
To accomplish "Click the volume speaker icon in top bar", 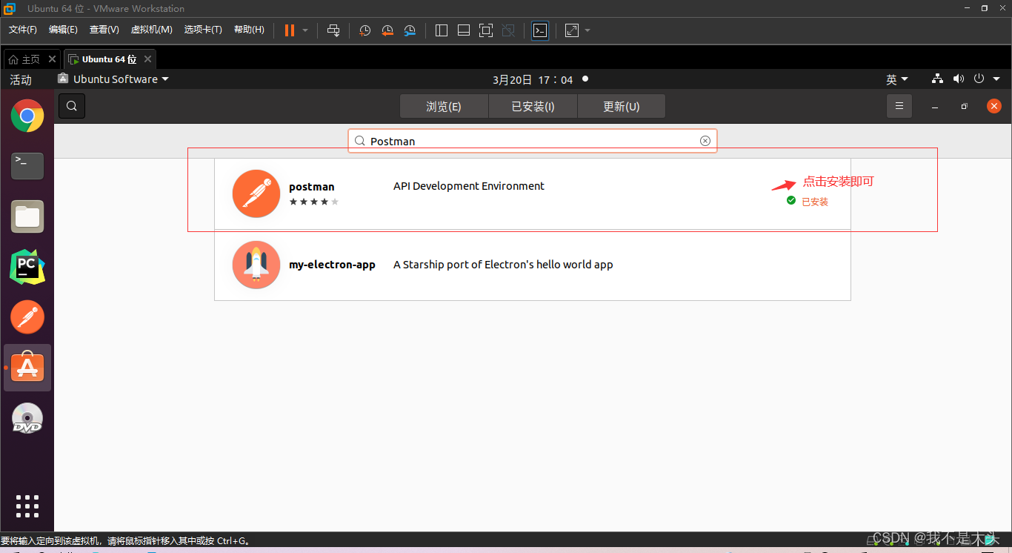I will click(x=959, y=79).
